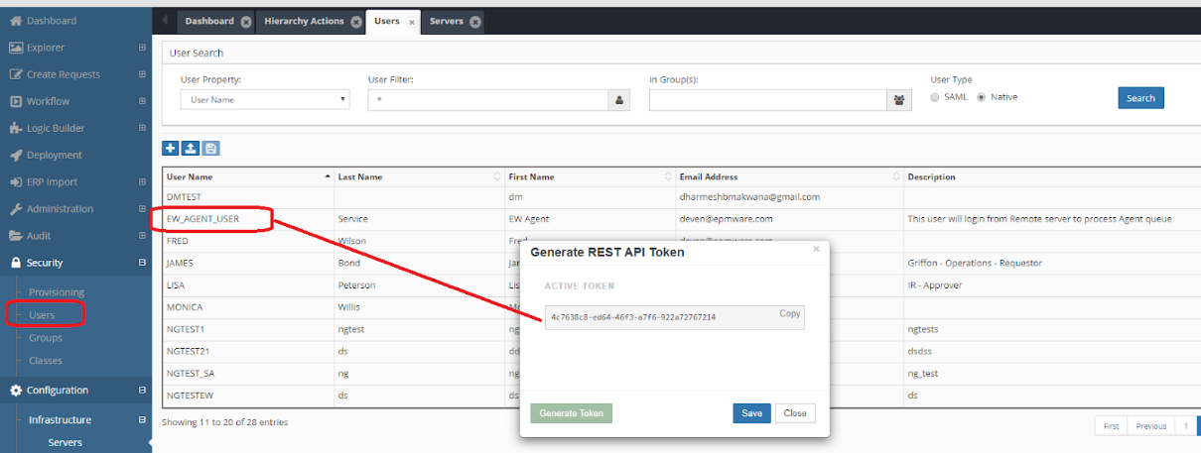This screenshot has width=1201, height=453.
Task: Collapse the tab strip with left arrow
Action: pyautogui.click(x=164, y=21)
